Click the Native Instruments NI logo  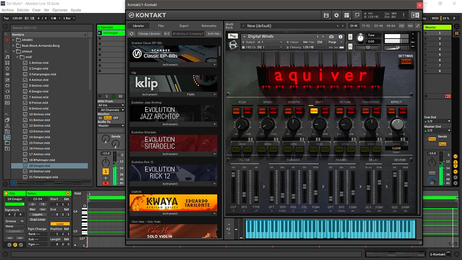(415, 15)
